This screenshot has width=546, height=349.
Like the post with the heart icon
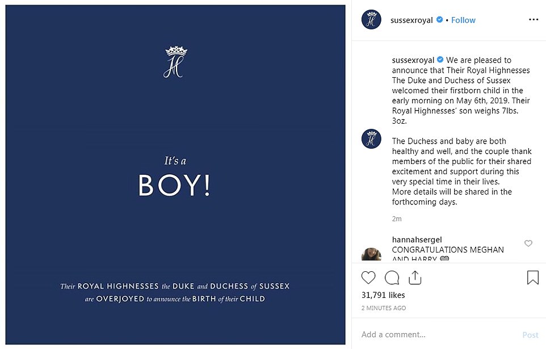point(368,277)
